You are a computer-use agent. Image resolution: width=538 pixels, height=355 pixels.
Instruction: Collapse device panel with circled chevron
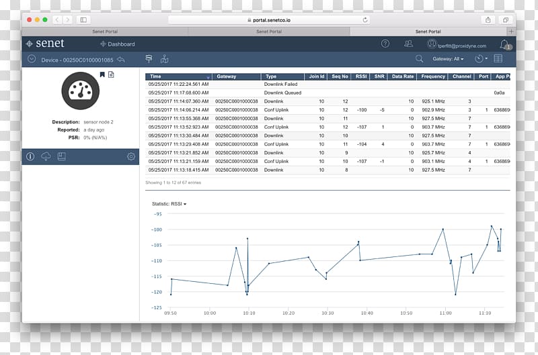[32, 59]
